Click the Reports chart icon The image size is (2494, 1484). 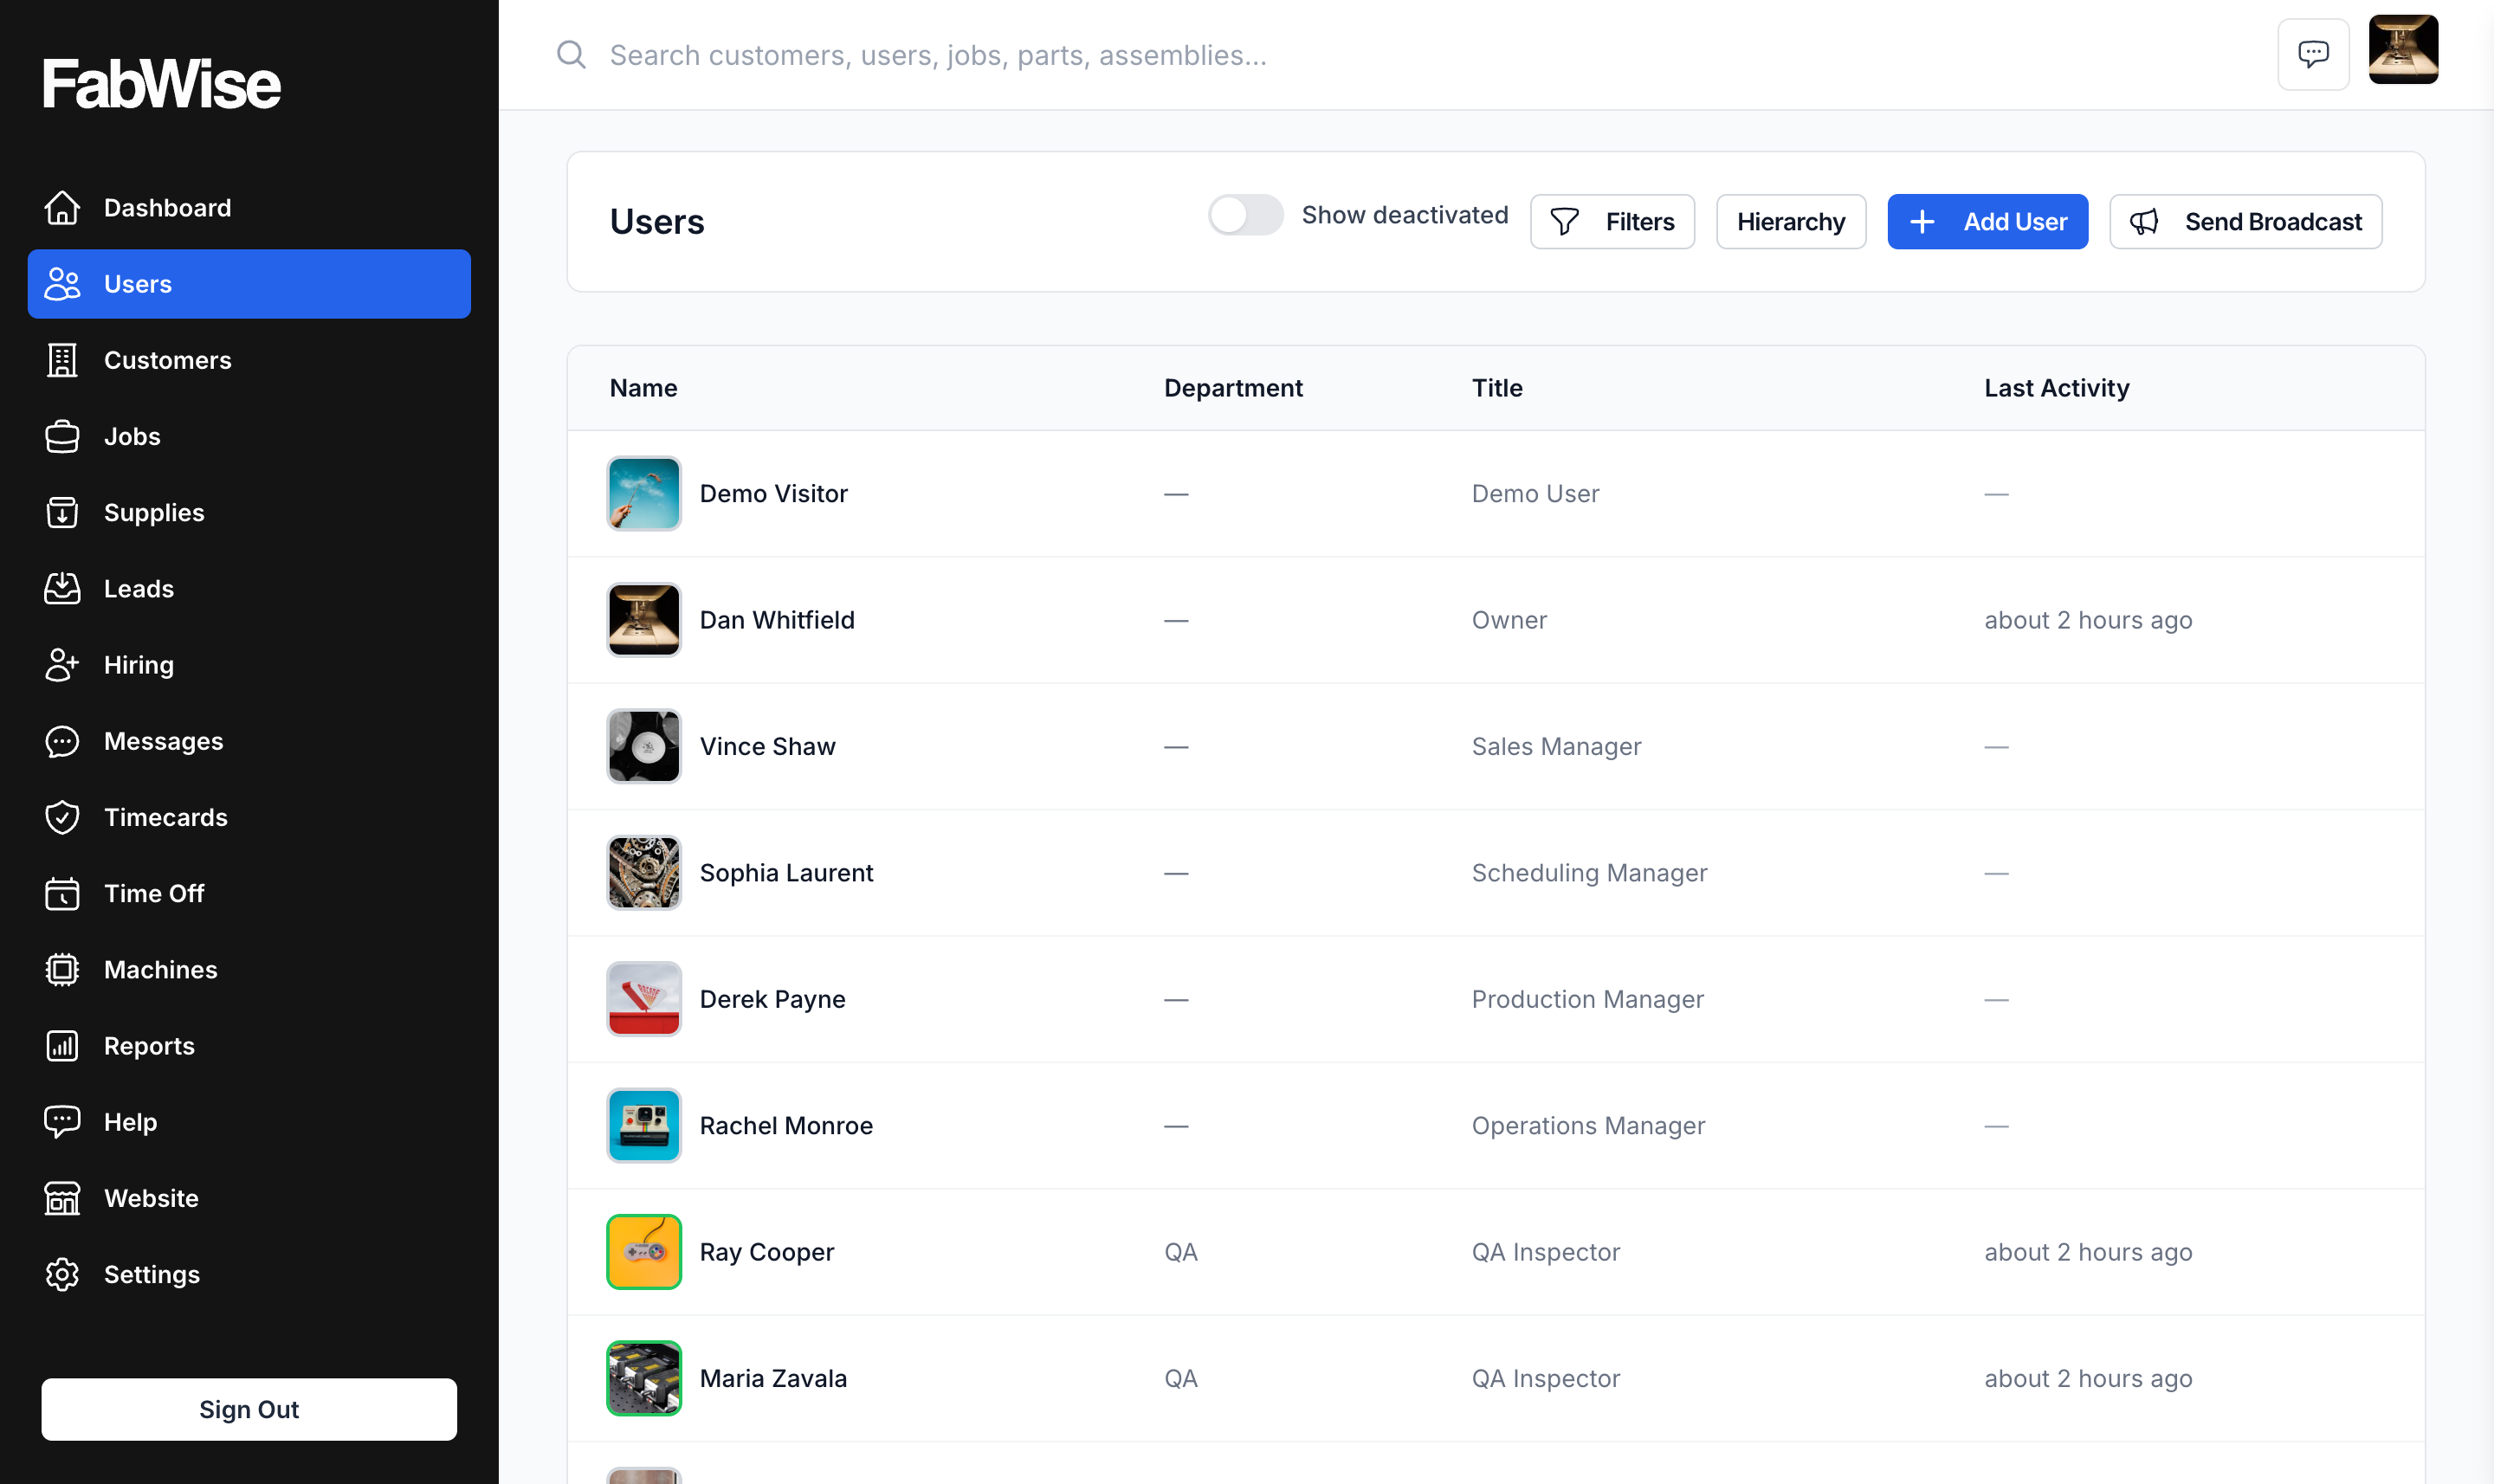(62, 1046)
